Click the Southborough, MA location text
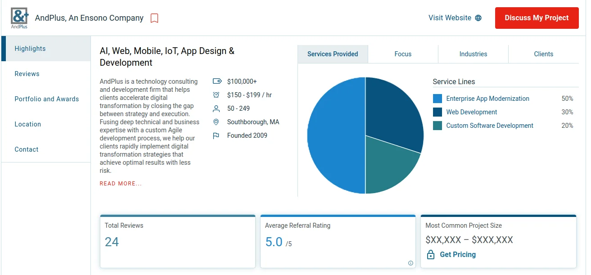 (253, 122)
